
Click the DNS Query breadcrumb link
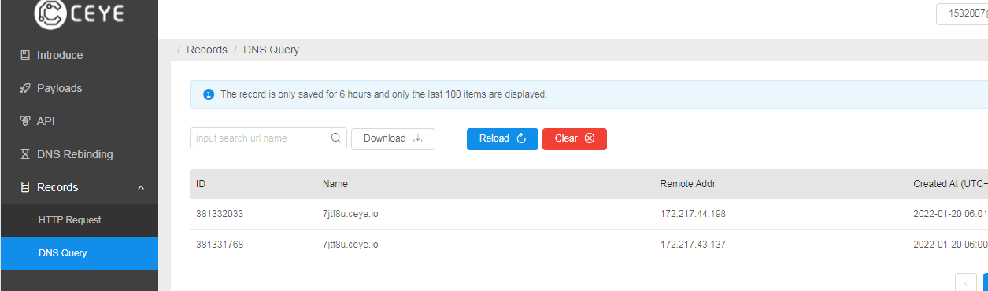tap(271, 50)
